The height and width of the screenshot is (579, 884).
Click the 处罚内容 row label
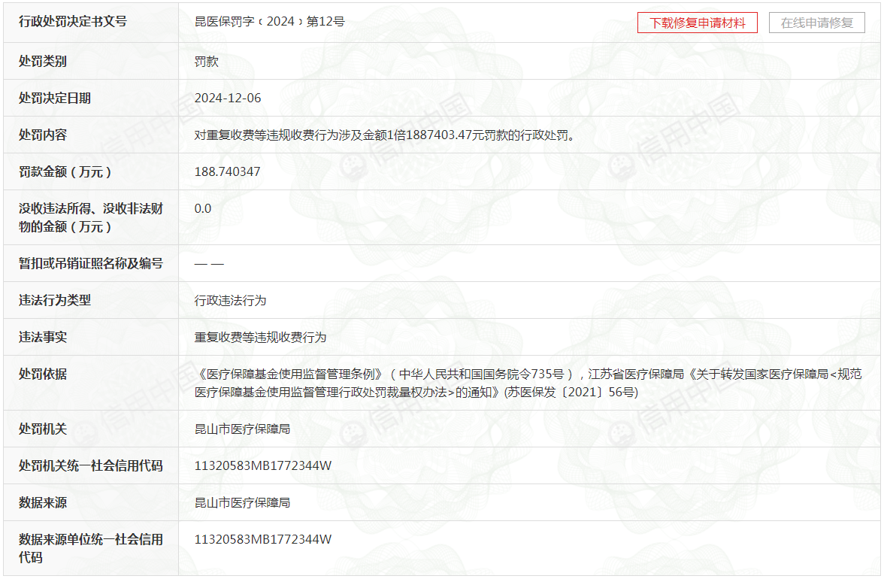(x=43, y=135)
